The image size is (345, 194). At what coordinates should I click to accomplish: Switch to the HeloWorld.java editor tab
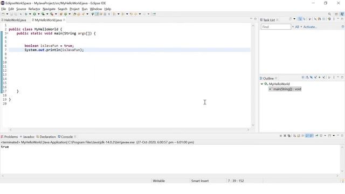point(13,20)
